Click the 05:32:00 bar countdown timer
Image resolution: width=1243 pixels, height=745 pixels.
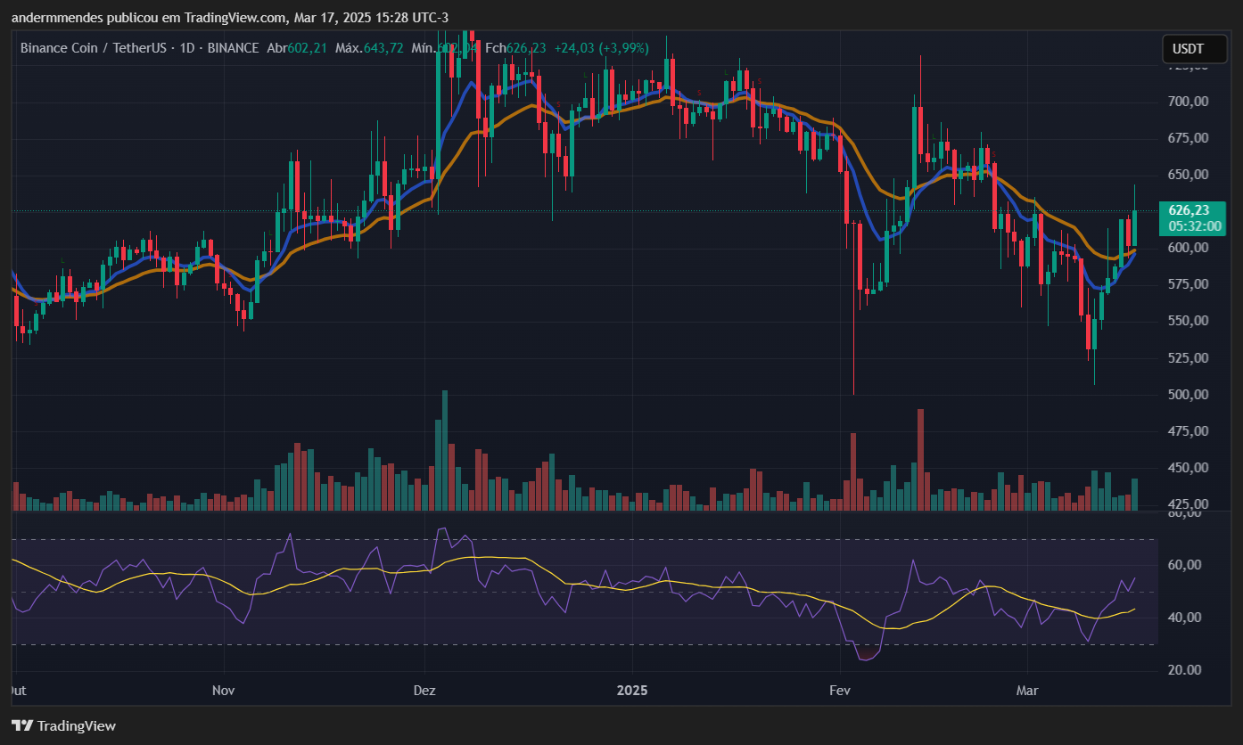pos(1194,226)
